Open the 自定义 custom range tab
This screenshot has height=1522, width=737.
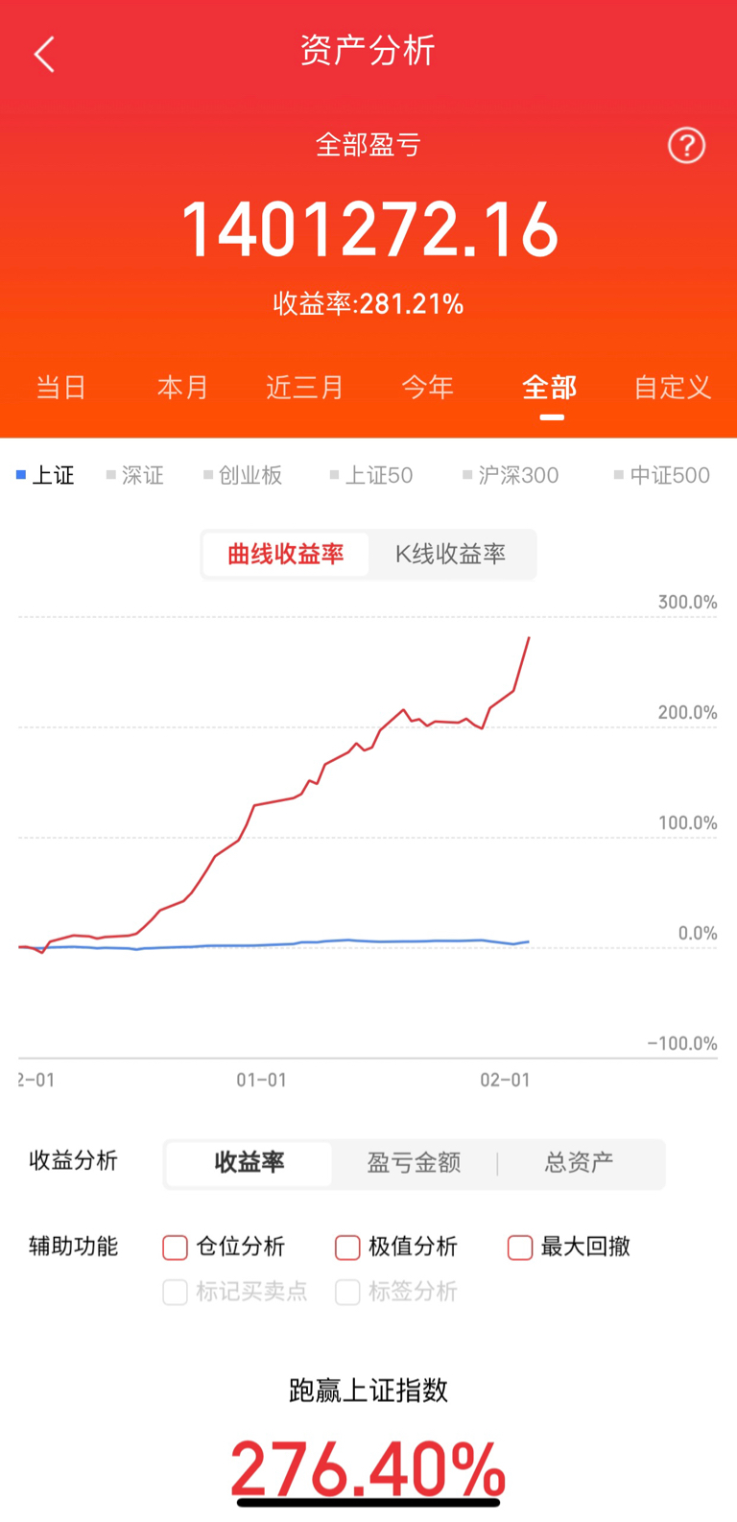coord(672,388)
